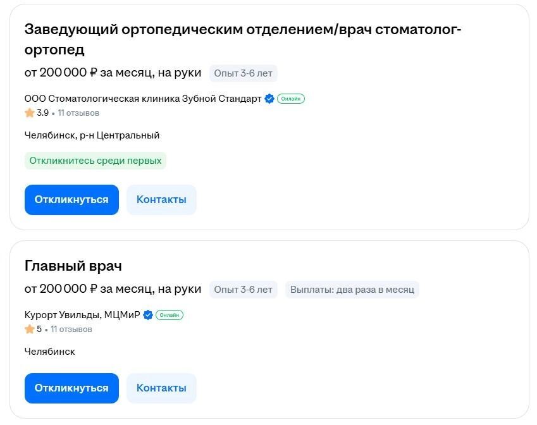Click the Выплаты: два раза в месяц tag
Image resolution: width=537 pixels, height=425 pixels.
(x=352, y=290)
